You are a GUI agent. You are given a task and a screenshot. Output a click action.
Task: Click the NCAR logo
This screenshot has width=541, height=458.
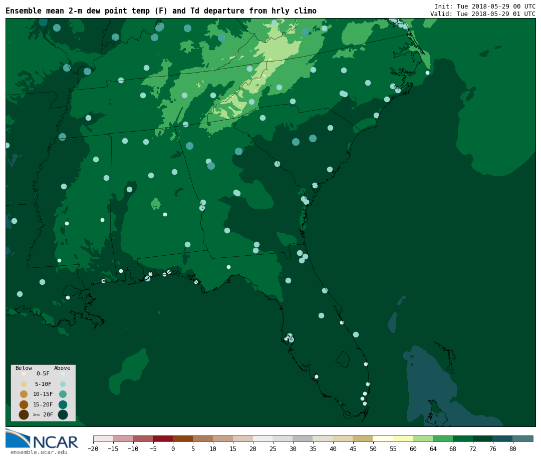42,438
